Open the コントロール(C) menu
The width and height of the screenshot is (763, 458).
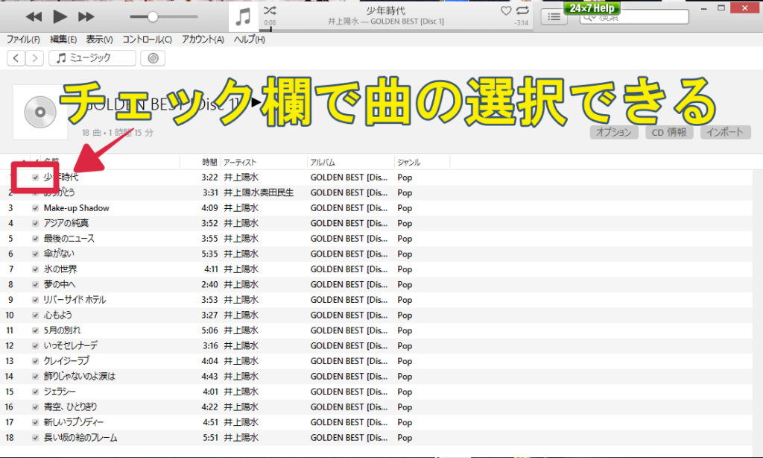147,40
